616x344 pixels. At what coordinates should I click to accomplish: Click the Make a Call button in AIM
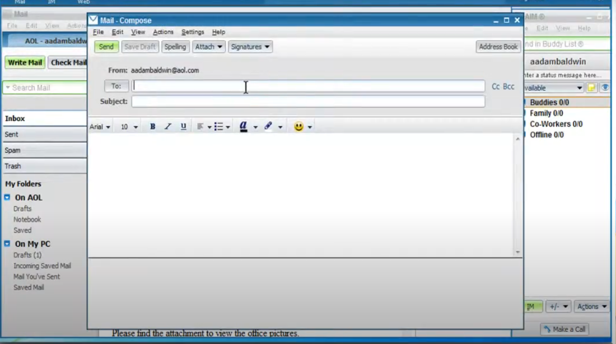(x=565, y=329)
